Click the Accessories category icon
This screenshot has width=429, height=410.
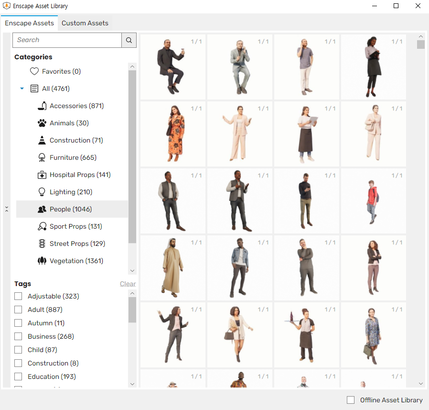point(42,106)
